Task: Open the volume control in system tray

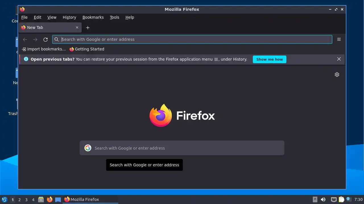Action: click(x=323, y=199)
